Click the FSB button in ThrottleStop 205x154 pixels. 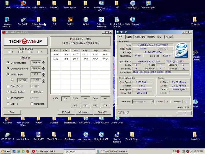click(x=85, y=105)
